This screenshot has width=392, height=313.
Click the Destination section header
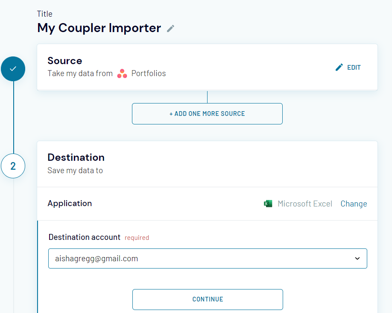pos(76,157)
